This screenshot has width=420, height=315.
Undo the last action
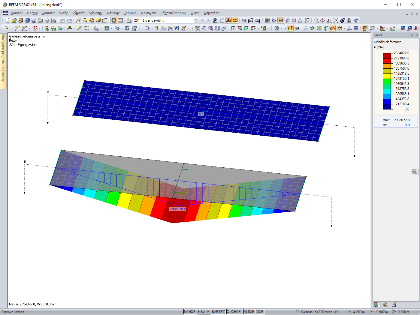(62, 20)
